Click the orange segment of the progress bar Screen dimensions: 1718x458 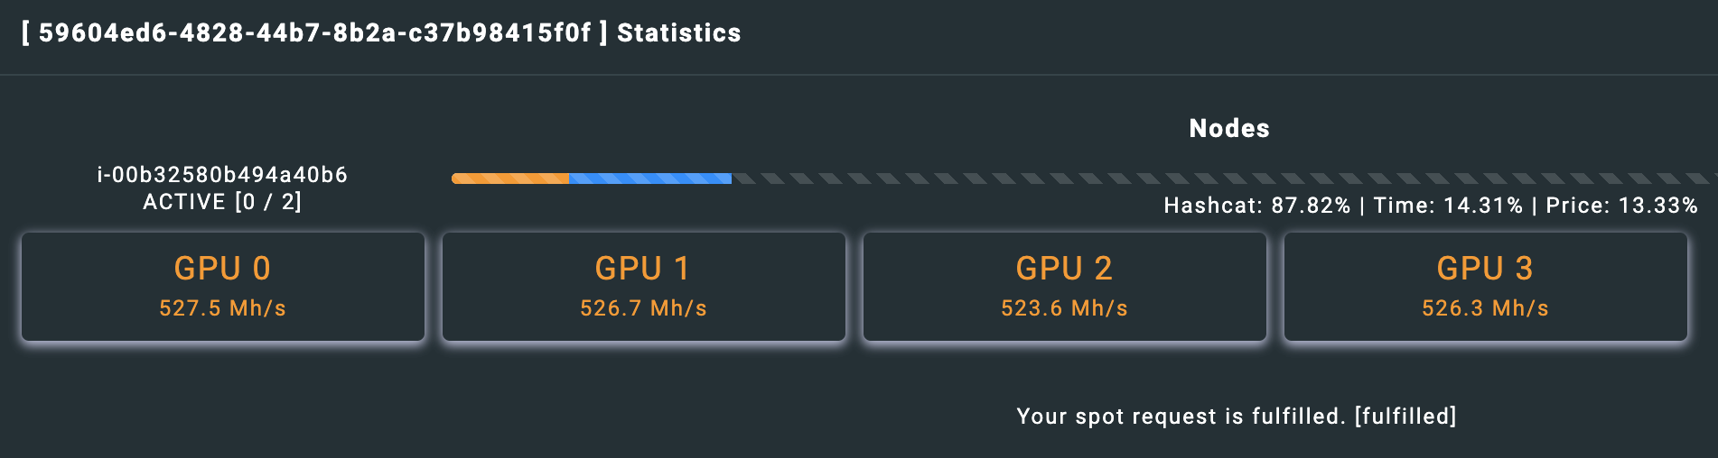(x=510, y=179)
